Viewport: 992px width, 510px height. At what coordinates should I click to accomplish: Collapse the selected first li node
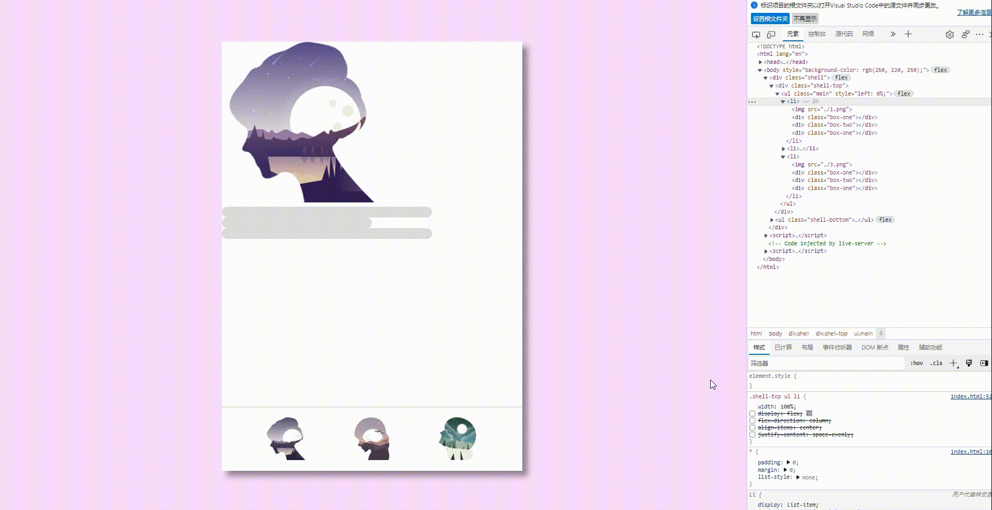(783, 101)
